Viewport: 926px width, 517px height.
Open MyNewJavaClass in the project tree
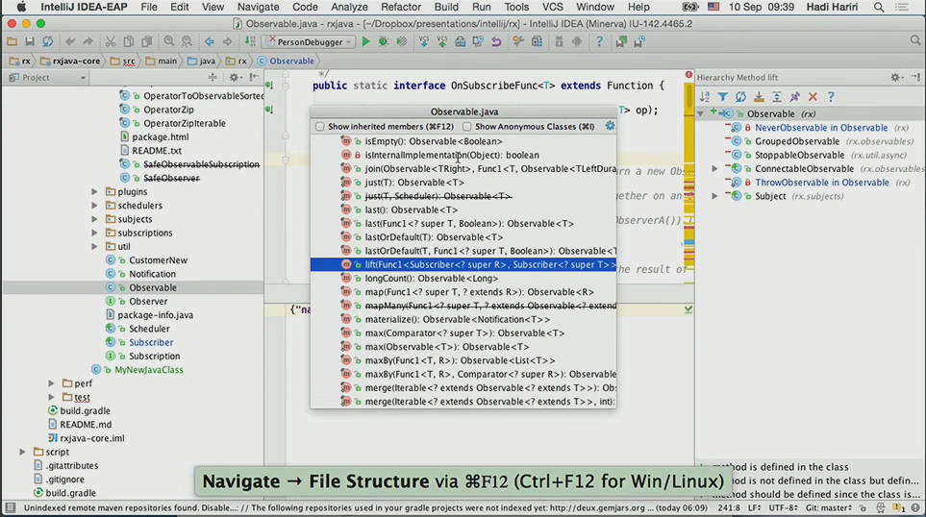pyautogui.click(x=149, y=370)
